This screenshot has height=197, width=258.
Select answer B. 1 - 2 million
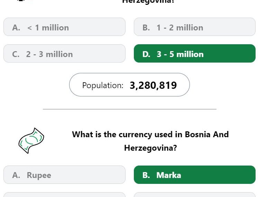point(195,27)
